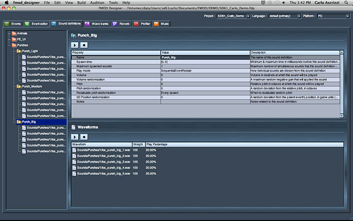
Task: Switch to the Events tab
Action: pyautogui.click(x=13, y=24)
